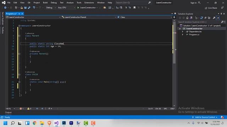Click the search magnifier in Solution Explorer
The width and height of the screenshot is (227, 127).
coord(222,22)
